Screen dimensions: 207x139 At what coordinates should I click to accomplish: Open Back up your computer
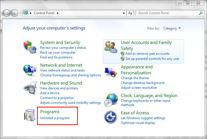point(58,52)
